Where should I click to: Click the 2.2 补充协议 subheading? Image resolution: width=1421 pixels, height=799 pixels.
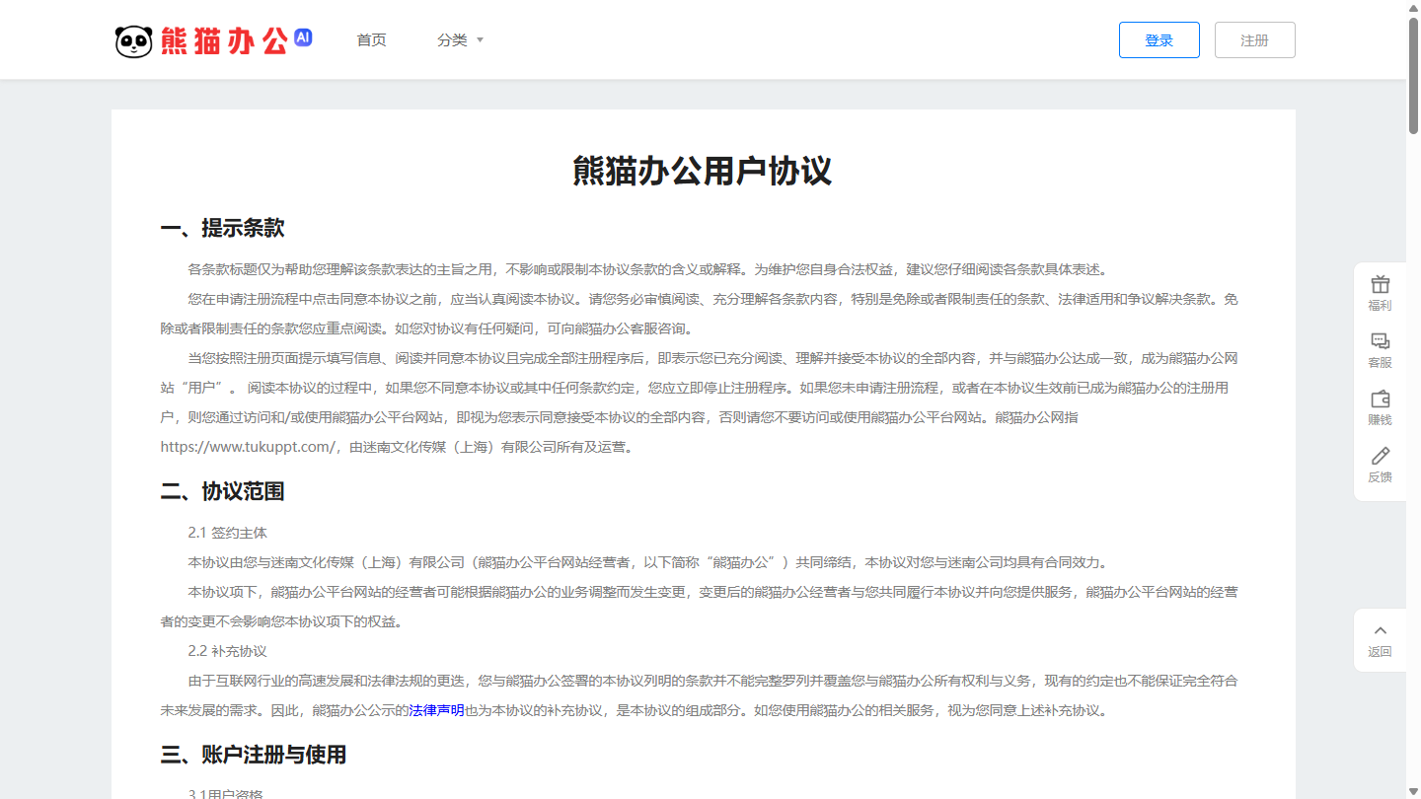(x=228, y=651)
